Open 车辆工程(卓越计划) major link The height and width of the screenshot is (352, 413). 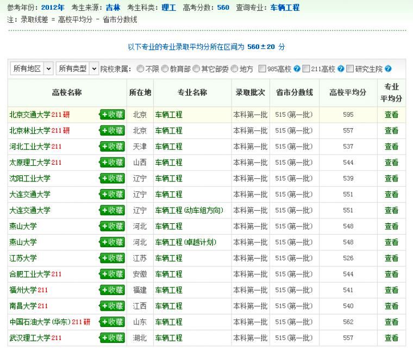186,242
